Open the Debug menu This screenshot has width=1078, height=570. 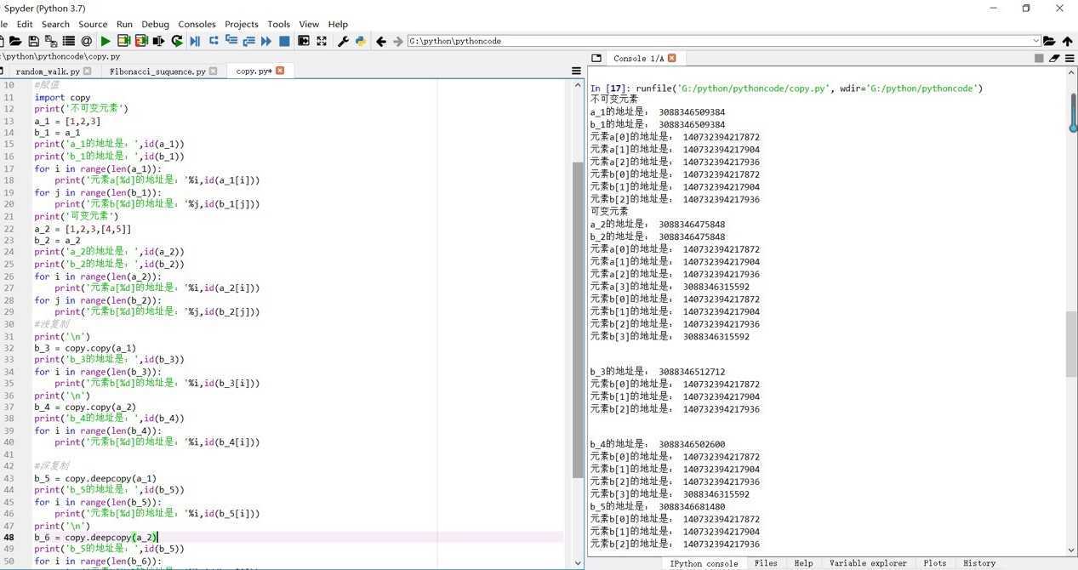(155, 24)
